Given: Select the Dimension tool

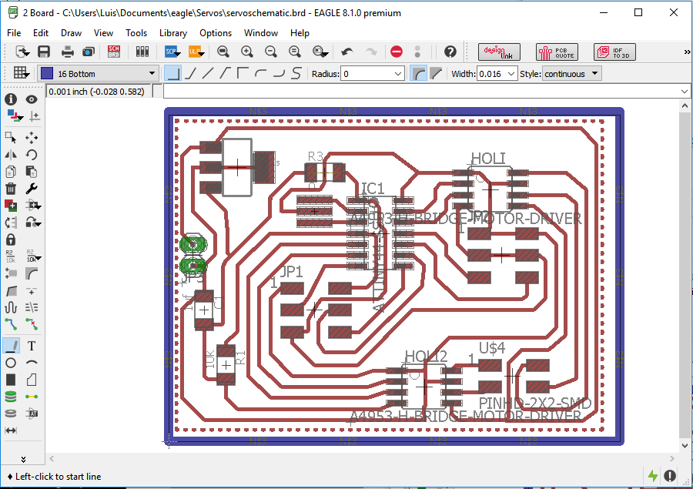Looking at the screenshot, I should 11,430.
